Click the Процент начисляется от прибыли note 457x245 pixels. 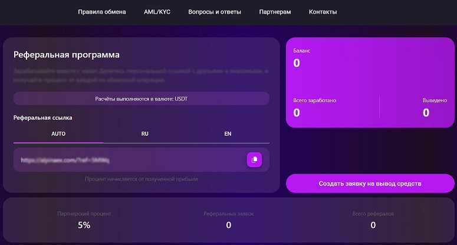(x=142, y=179)
